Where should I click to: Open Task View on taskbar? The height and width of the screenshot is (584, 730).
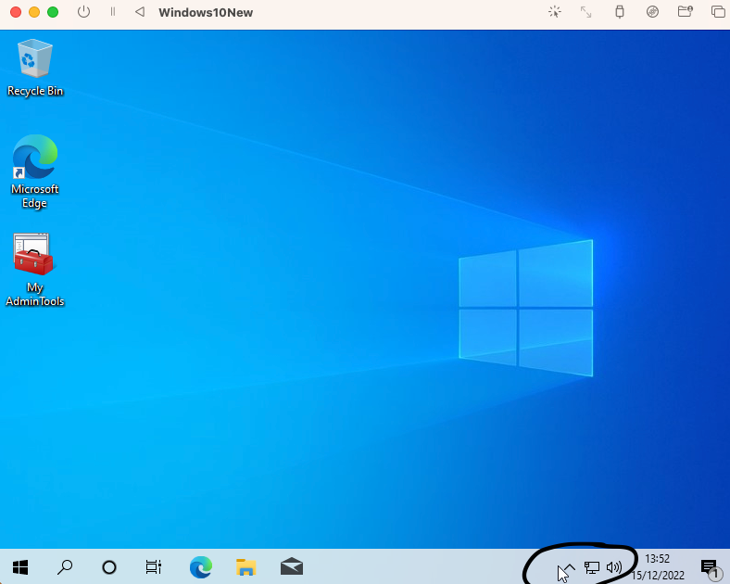(x=153, y=567)
